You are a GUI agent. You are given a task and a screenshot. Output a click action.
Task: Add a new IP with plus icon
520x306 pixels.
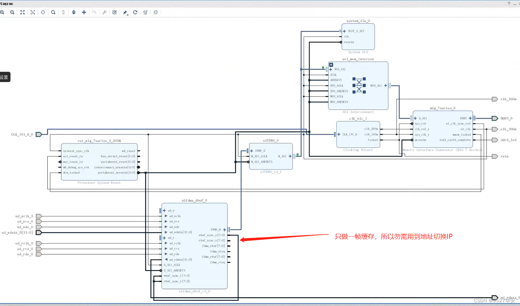click(x=84, y=13)
